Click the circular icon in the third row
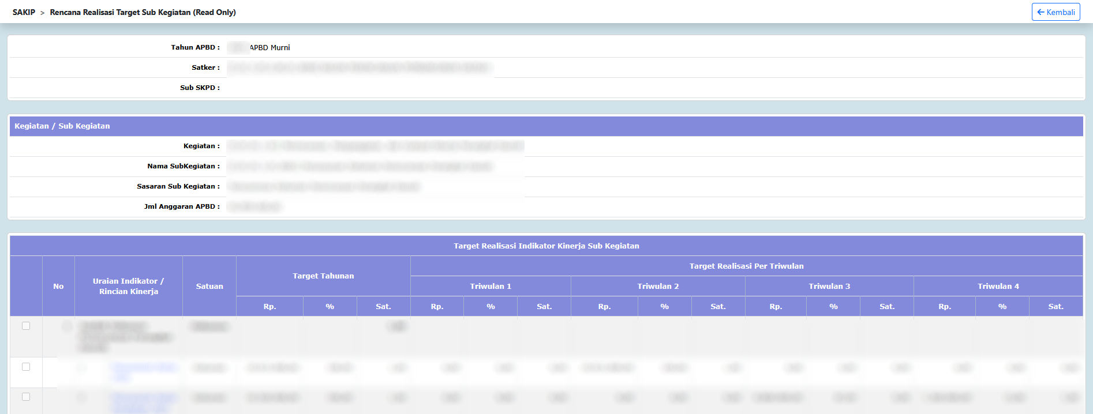The width and height of the screenshot is (1093, 414). [x=81, y=397]
